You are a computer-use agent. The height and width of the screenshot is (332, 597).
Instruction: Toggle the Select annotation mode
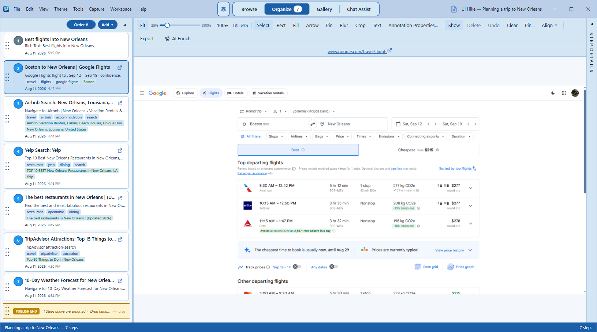click(x=263, y=26)
